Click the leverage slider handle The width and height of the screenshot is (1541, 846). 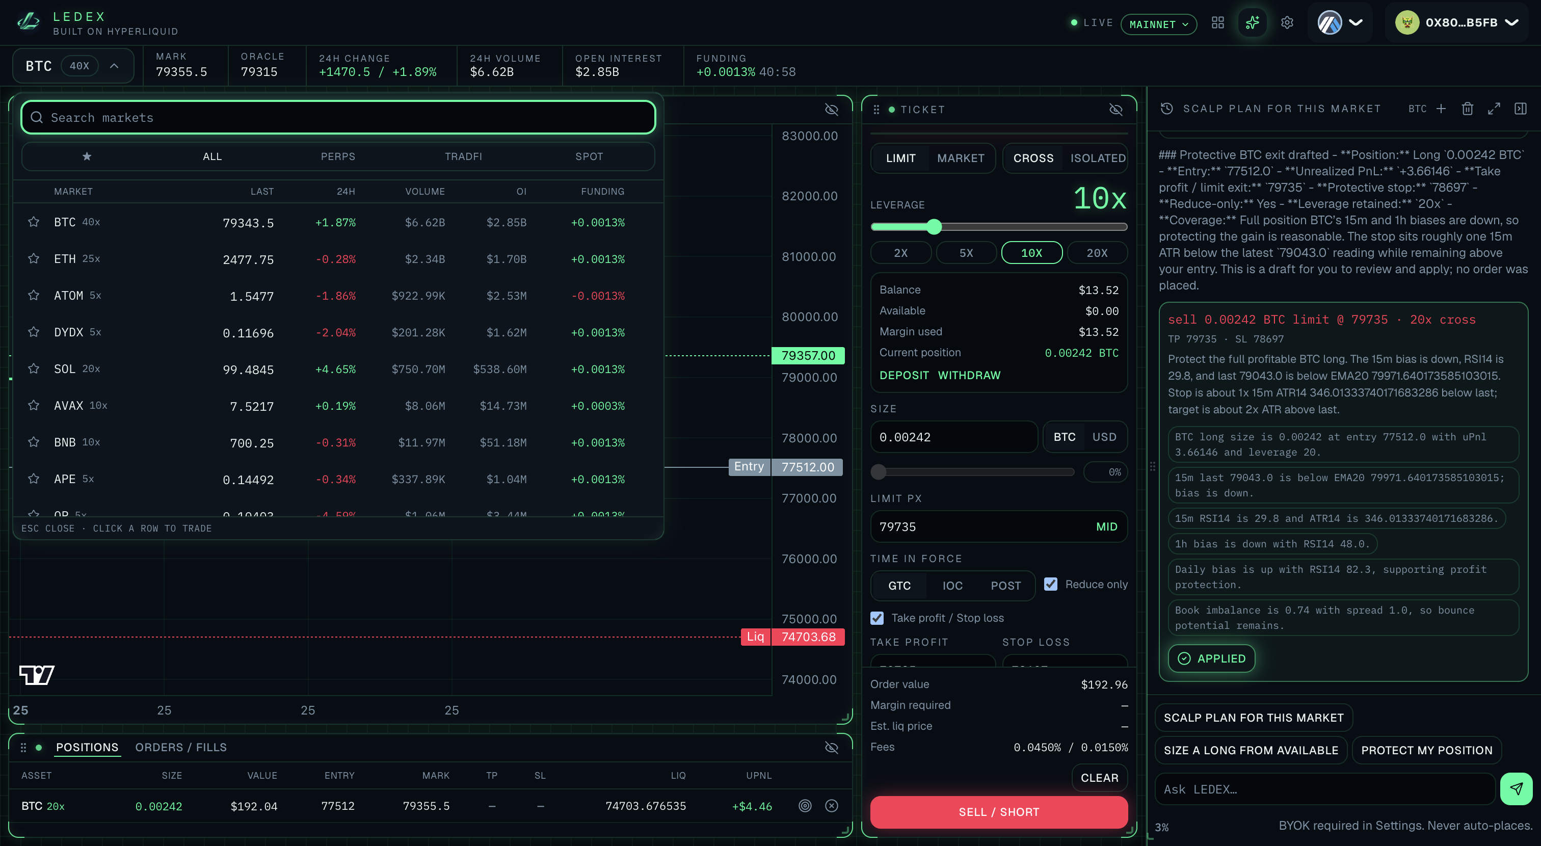[934, 226]
